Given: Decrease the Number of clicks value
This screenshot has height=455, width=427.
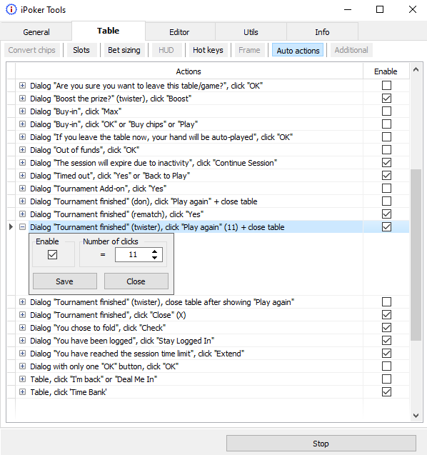Looking at the screenshot, I should [155, 258].
